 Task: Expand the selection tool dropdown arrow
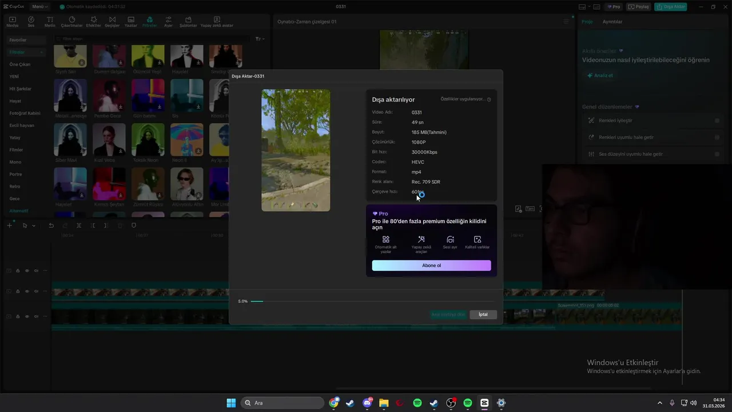[34, 225]
